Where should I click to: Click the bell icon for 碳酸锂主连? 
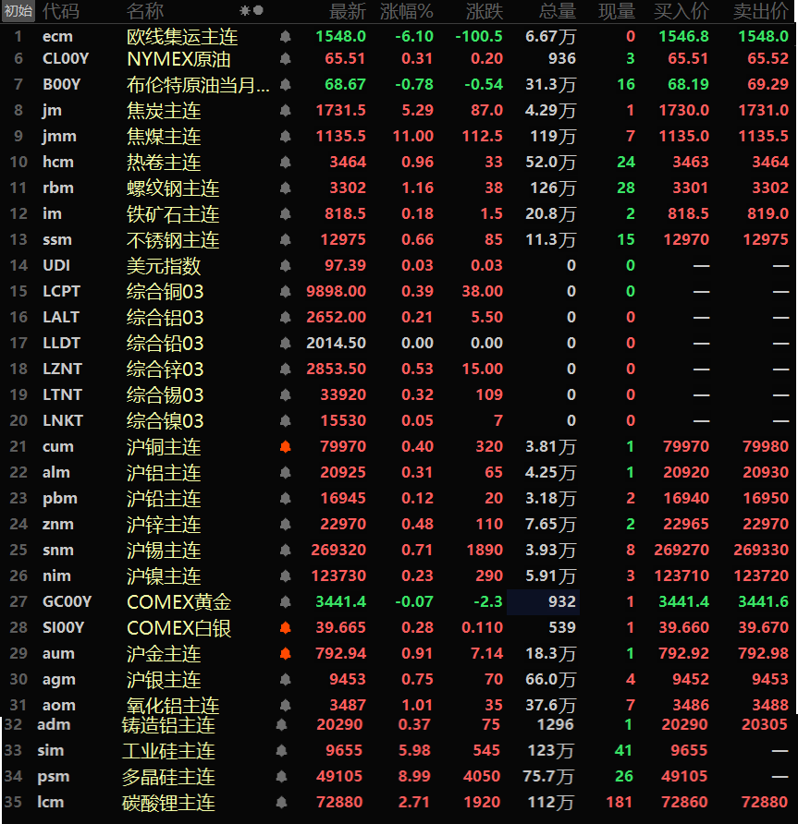click(x=281, y=802)
